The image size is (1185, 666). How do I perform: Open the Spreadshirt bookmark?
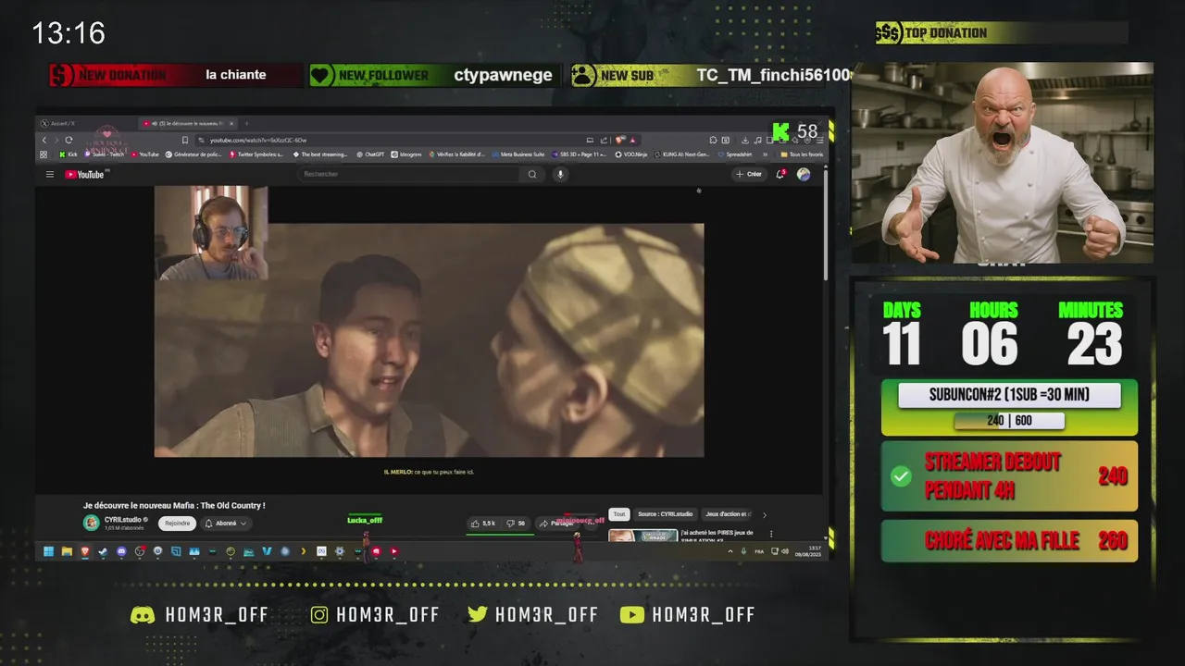[x=734, y=154]
